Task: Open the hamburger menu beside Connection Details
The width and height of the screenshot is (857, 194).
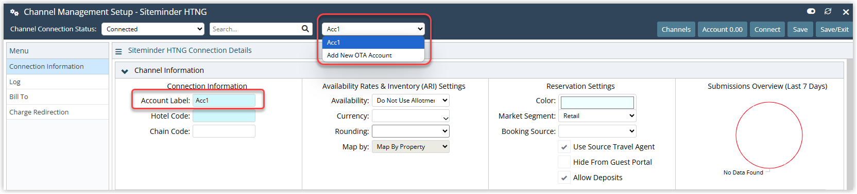Action: (x=118, y=51)
